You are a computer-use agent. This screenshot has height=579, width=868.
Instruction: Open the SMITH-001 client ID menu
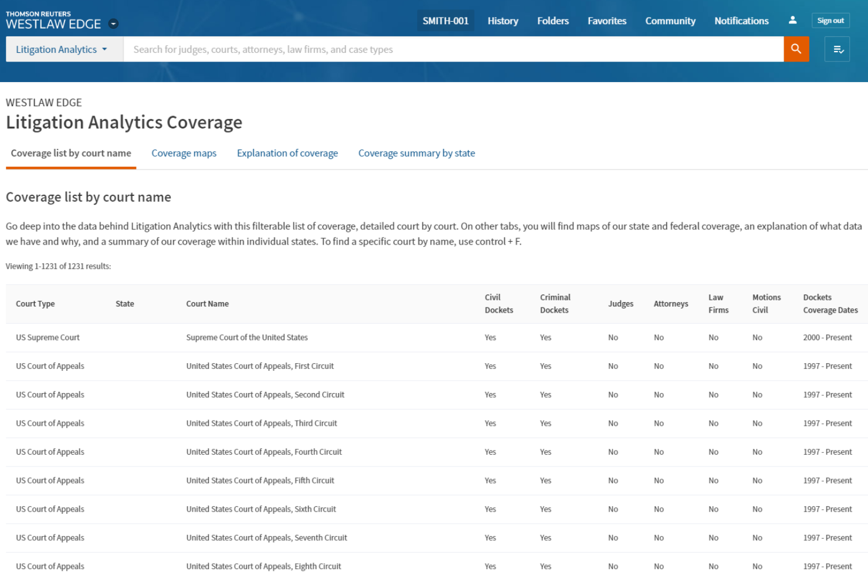pyautogui.click(x=446, y=21)
